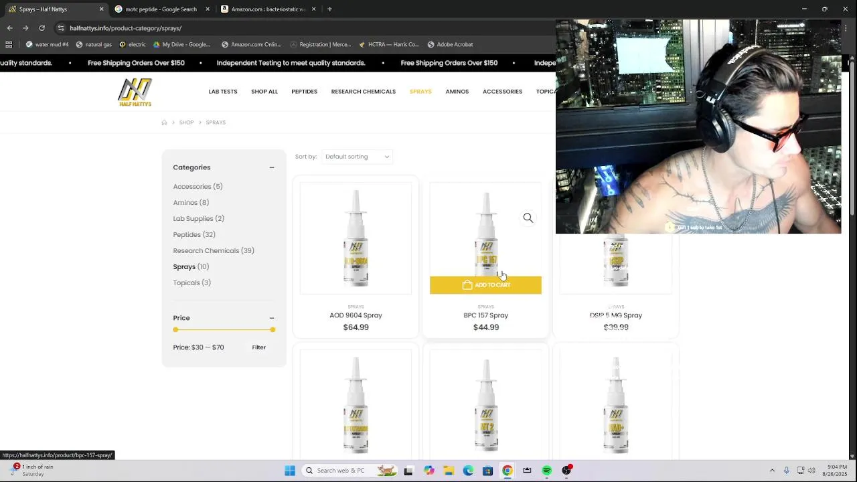Open a new browser tab

[x=329, y=9]
